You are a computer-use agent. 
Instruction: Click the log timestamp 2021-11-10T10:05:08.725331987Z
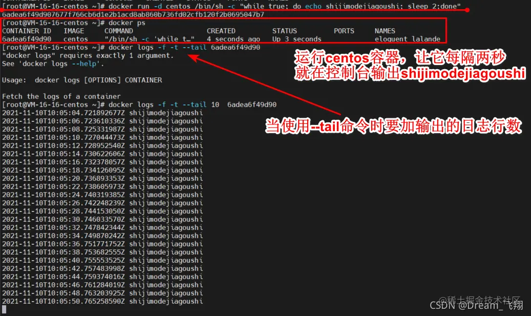pos(63,129)
